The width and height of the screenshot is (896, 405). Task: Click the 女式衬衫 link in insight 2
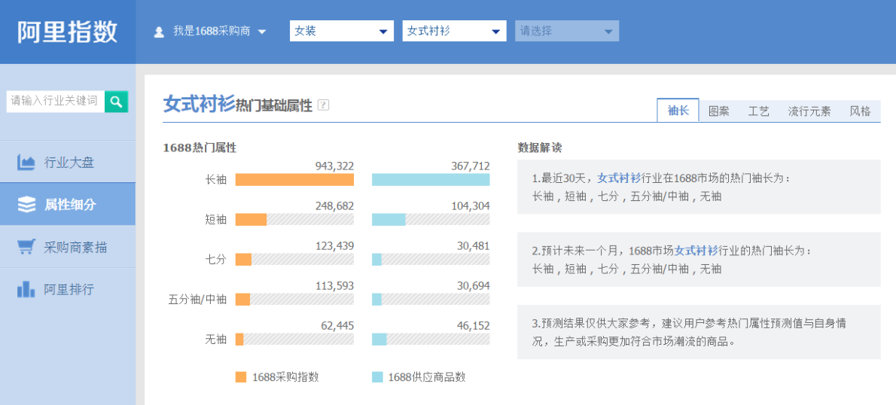point(696,251)
